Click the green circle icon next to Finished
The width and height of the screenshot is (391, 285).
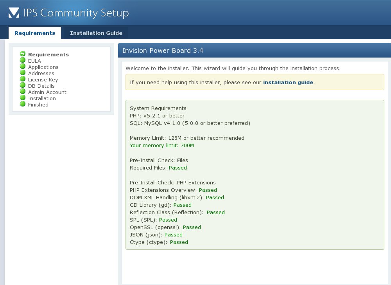(23, 104)
